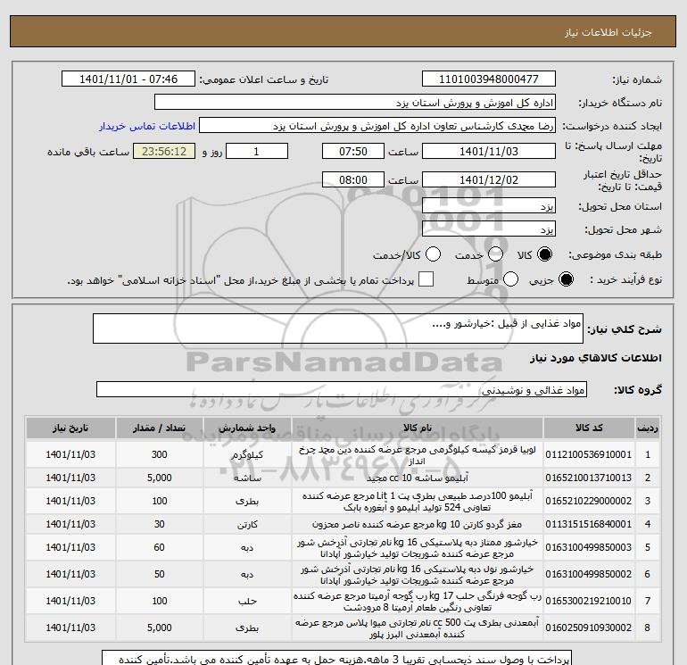Select the خدمت radio button
The height and width of the screenshot is (665, 687).
coord(495,254)
